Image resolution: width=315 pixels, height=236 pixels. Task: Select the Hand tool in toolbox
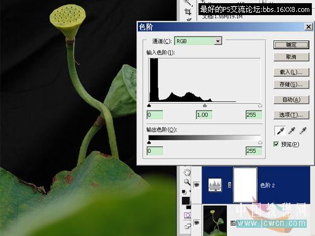pyautogui.click(x=187, y=172)
